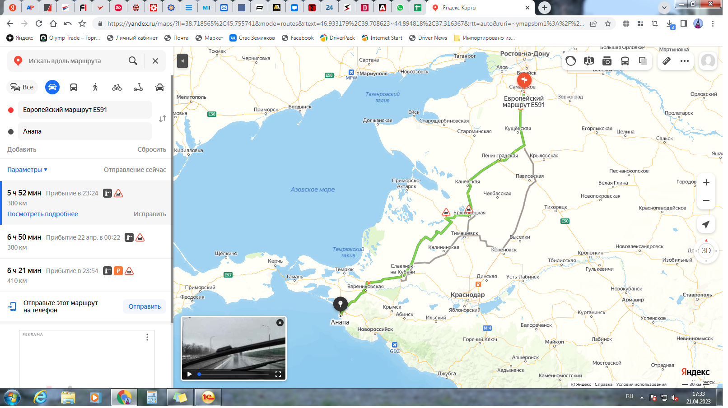Open the map 'more' three-dots menu
The image size is (728, 408).
point(685,61)
